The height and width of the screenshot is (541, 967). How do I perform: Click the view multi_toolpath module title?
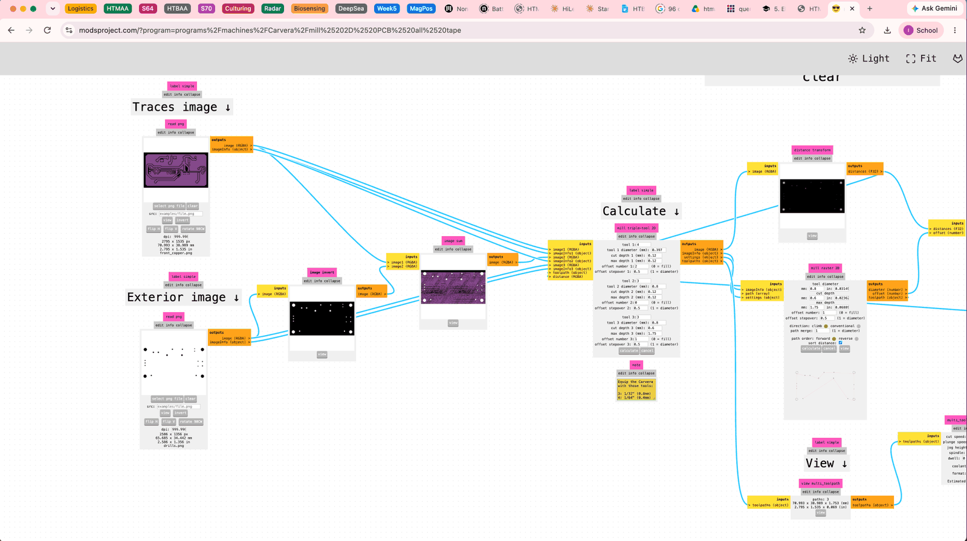coord(820,483)
